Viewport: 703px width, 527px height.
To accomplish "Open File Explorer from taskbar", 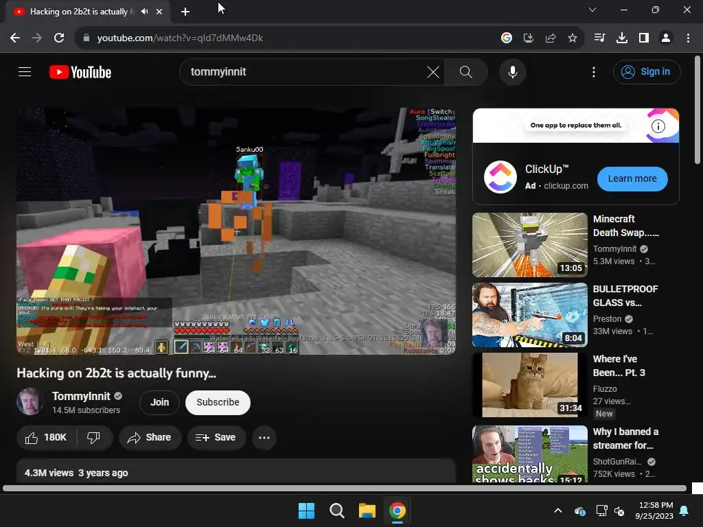I will [367, 511].
